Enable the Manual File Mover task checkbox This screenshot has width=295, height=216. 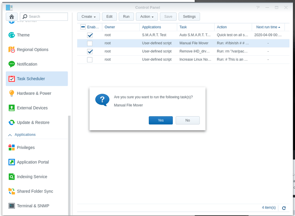coord(90,43)
